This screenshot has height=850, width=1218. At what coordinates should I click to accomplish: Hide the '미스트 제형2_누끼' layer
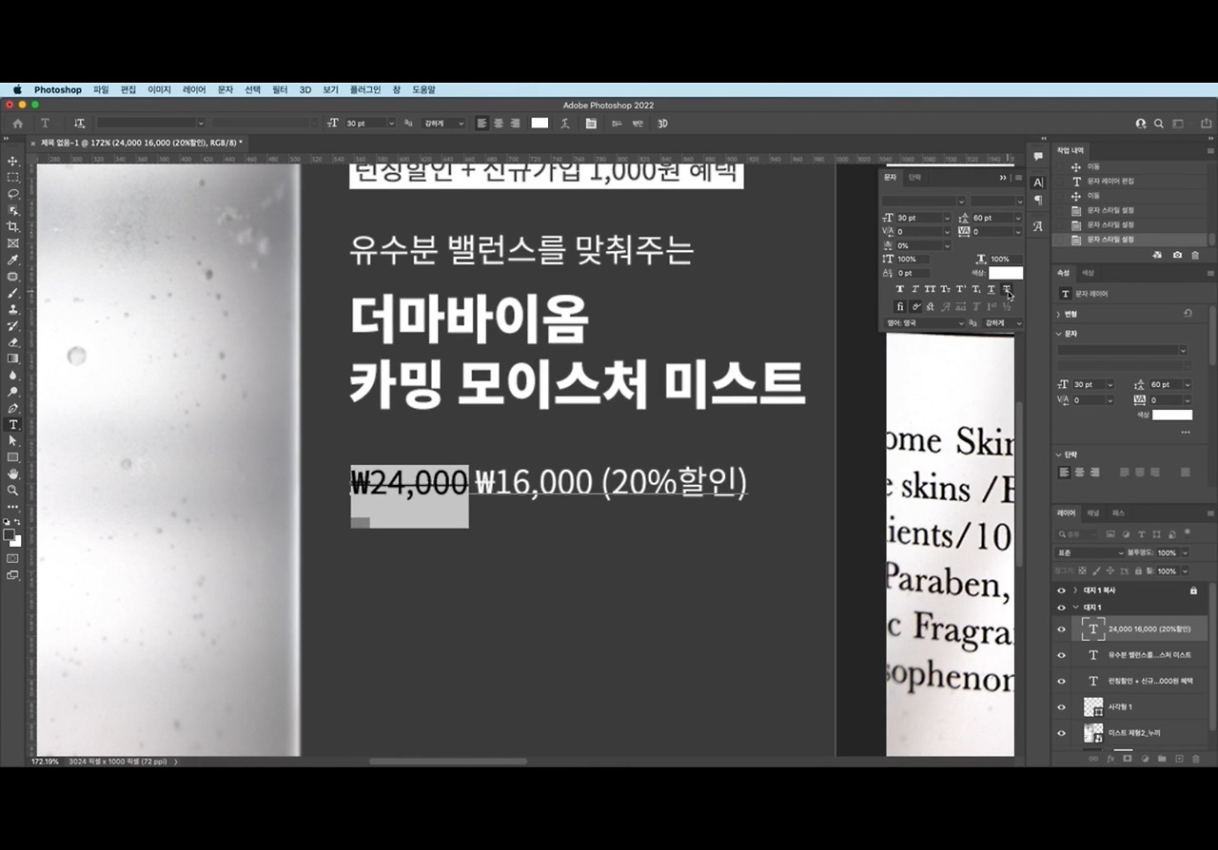1061,732
